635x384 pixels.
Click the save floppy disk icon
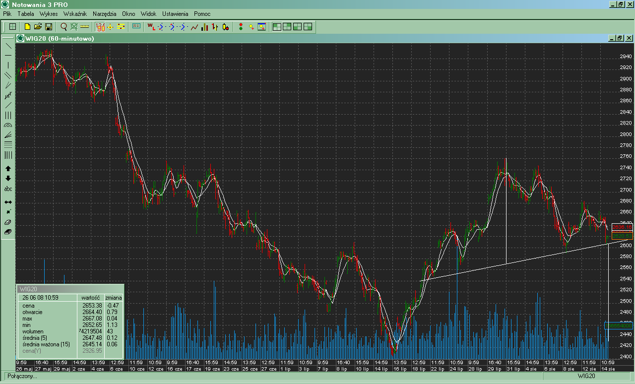click(x=49, y=27)
